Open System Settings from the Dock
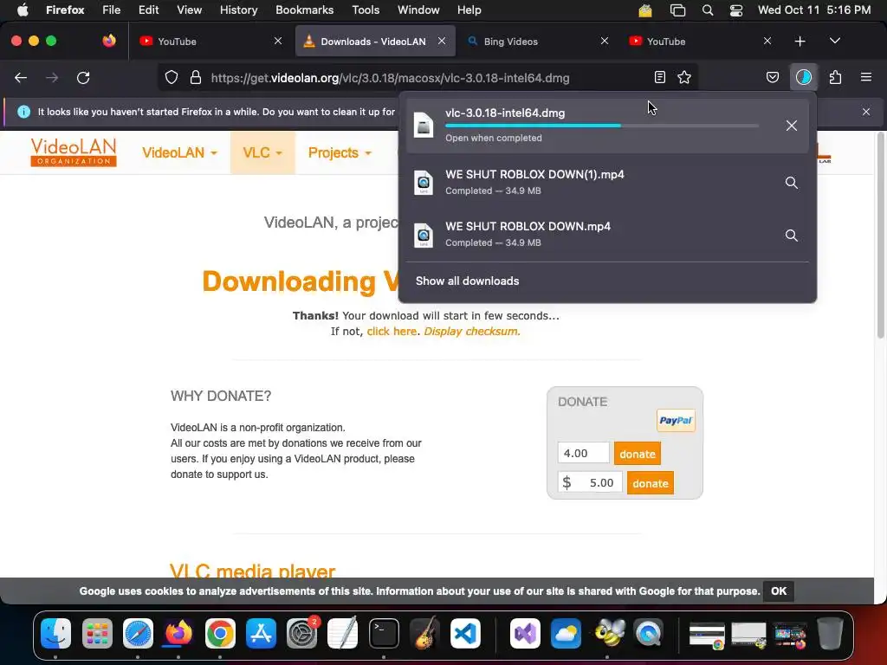887x665 pixels. click(x=302, y=633)
